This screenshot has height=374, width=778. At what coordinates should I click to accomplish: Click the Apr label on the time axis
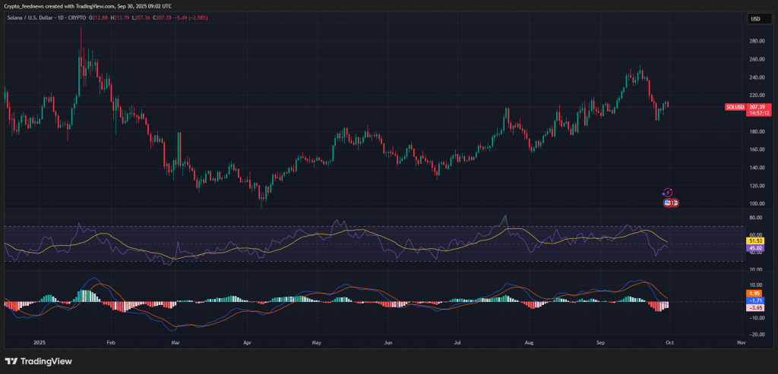[247, 343]
